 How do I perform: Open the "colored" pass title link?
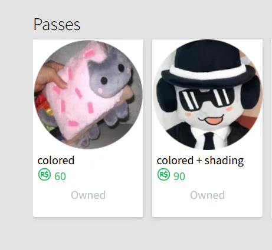pos(56,161)
